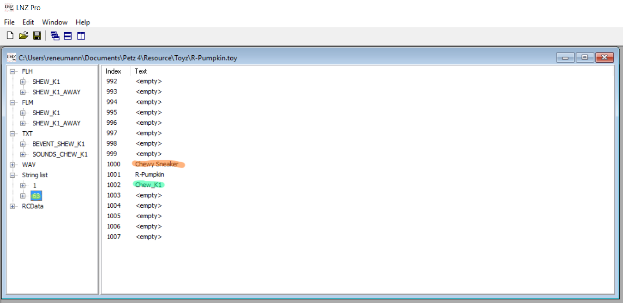This screenshot has height=303, width=623.
Task: Click index 996 in the list
Action: [x=112, y=122]
